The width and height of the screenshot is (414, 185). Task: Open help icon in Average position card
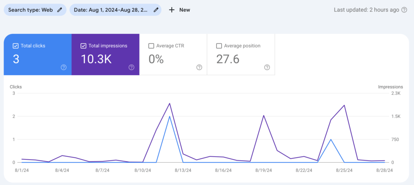pyautogui.click(x=267, y=67)
